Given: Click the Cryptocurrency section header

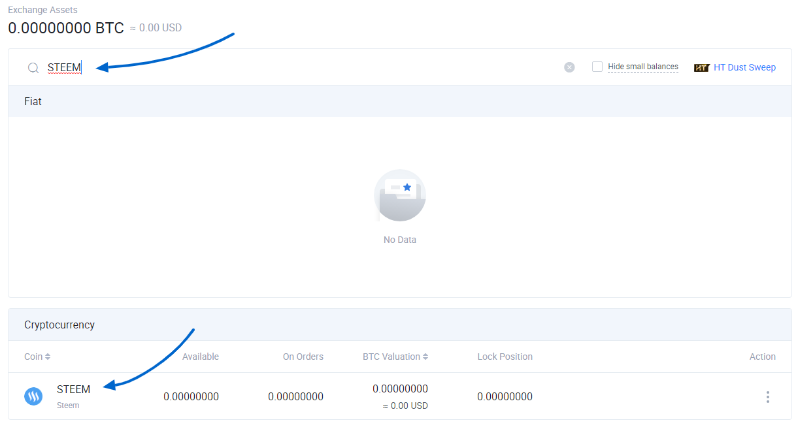Looking at the screenshot, I should [399, 325].
